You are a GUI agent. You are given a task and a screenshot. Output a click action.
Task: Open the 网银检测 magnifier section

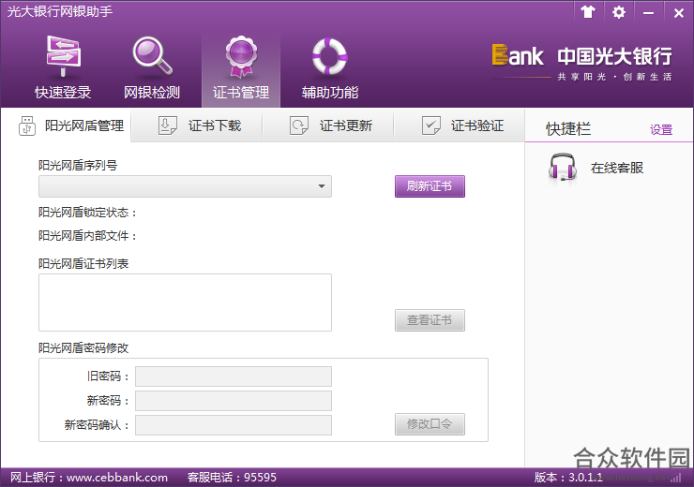click(x=152, y=68)
